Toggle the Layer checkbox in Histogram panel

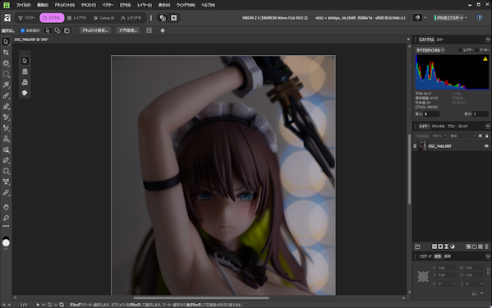(x=460, y=50)
